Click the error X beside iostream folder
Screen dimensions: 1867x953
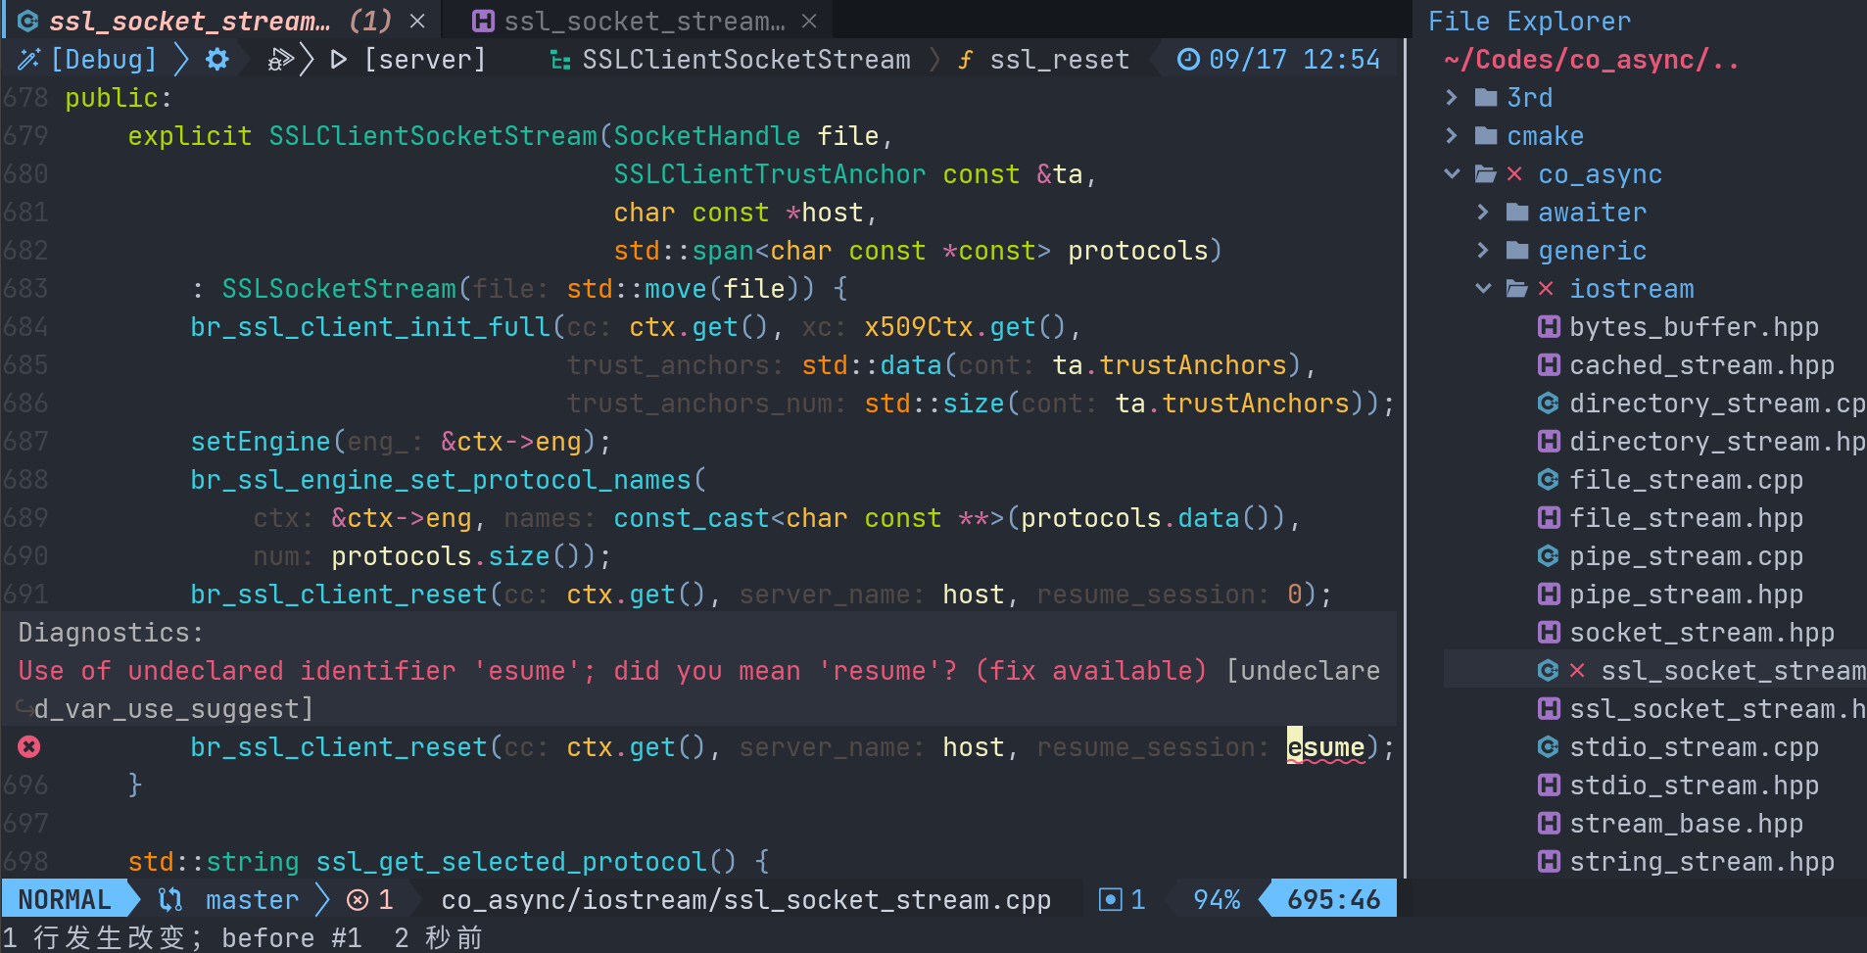[1546, 289]
